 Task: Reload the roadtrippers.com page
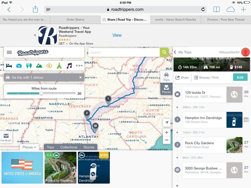(x=203, y=9)
